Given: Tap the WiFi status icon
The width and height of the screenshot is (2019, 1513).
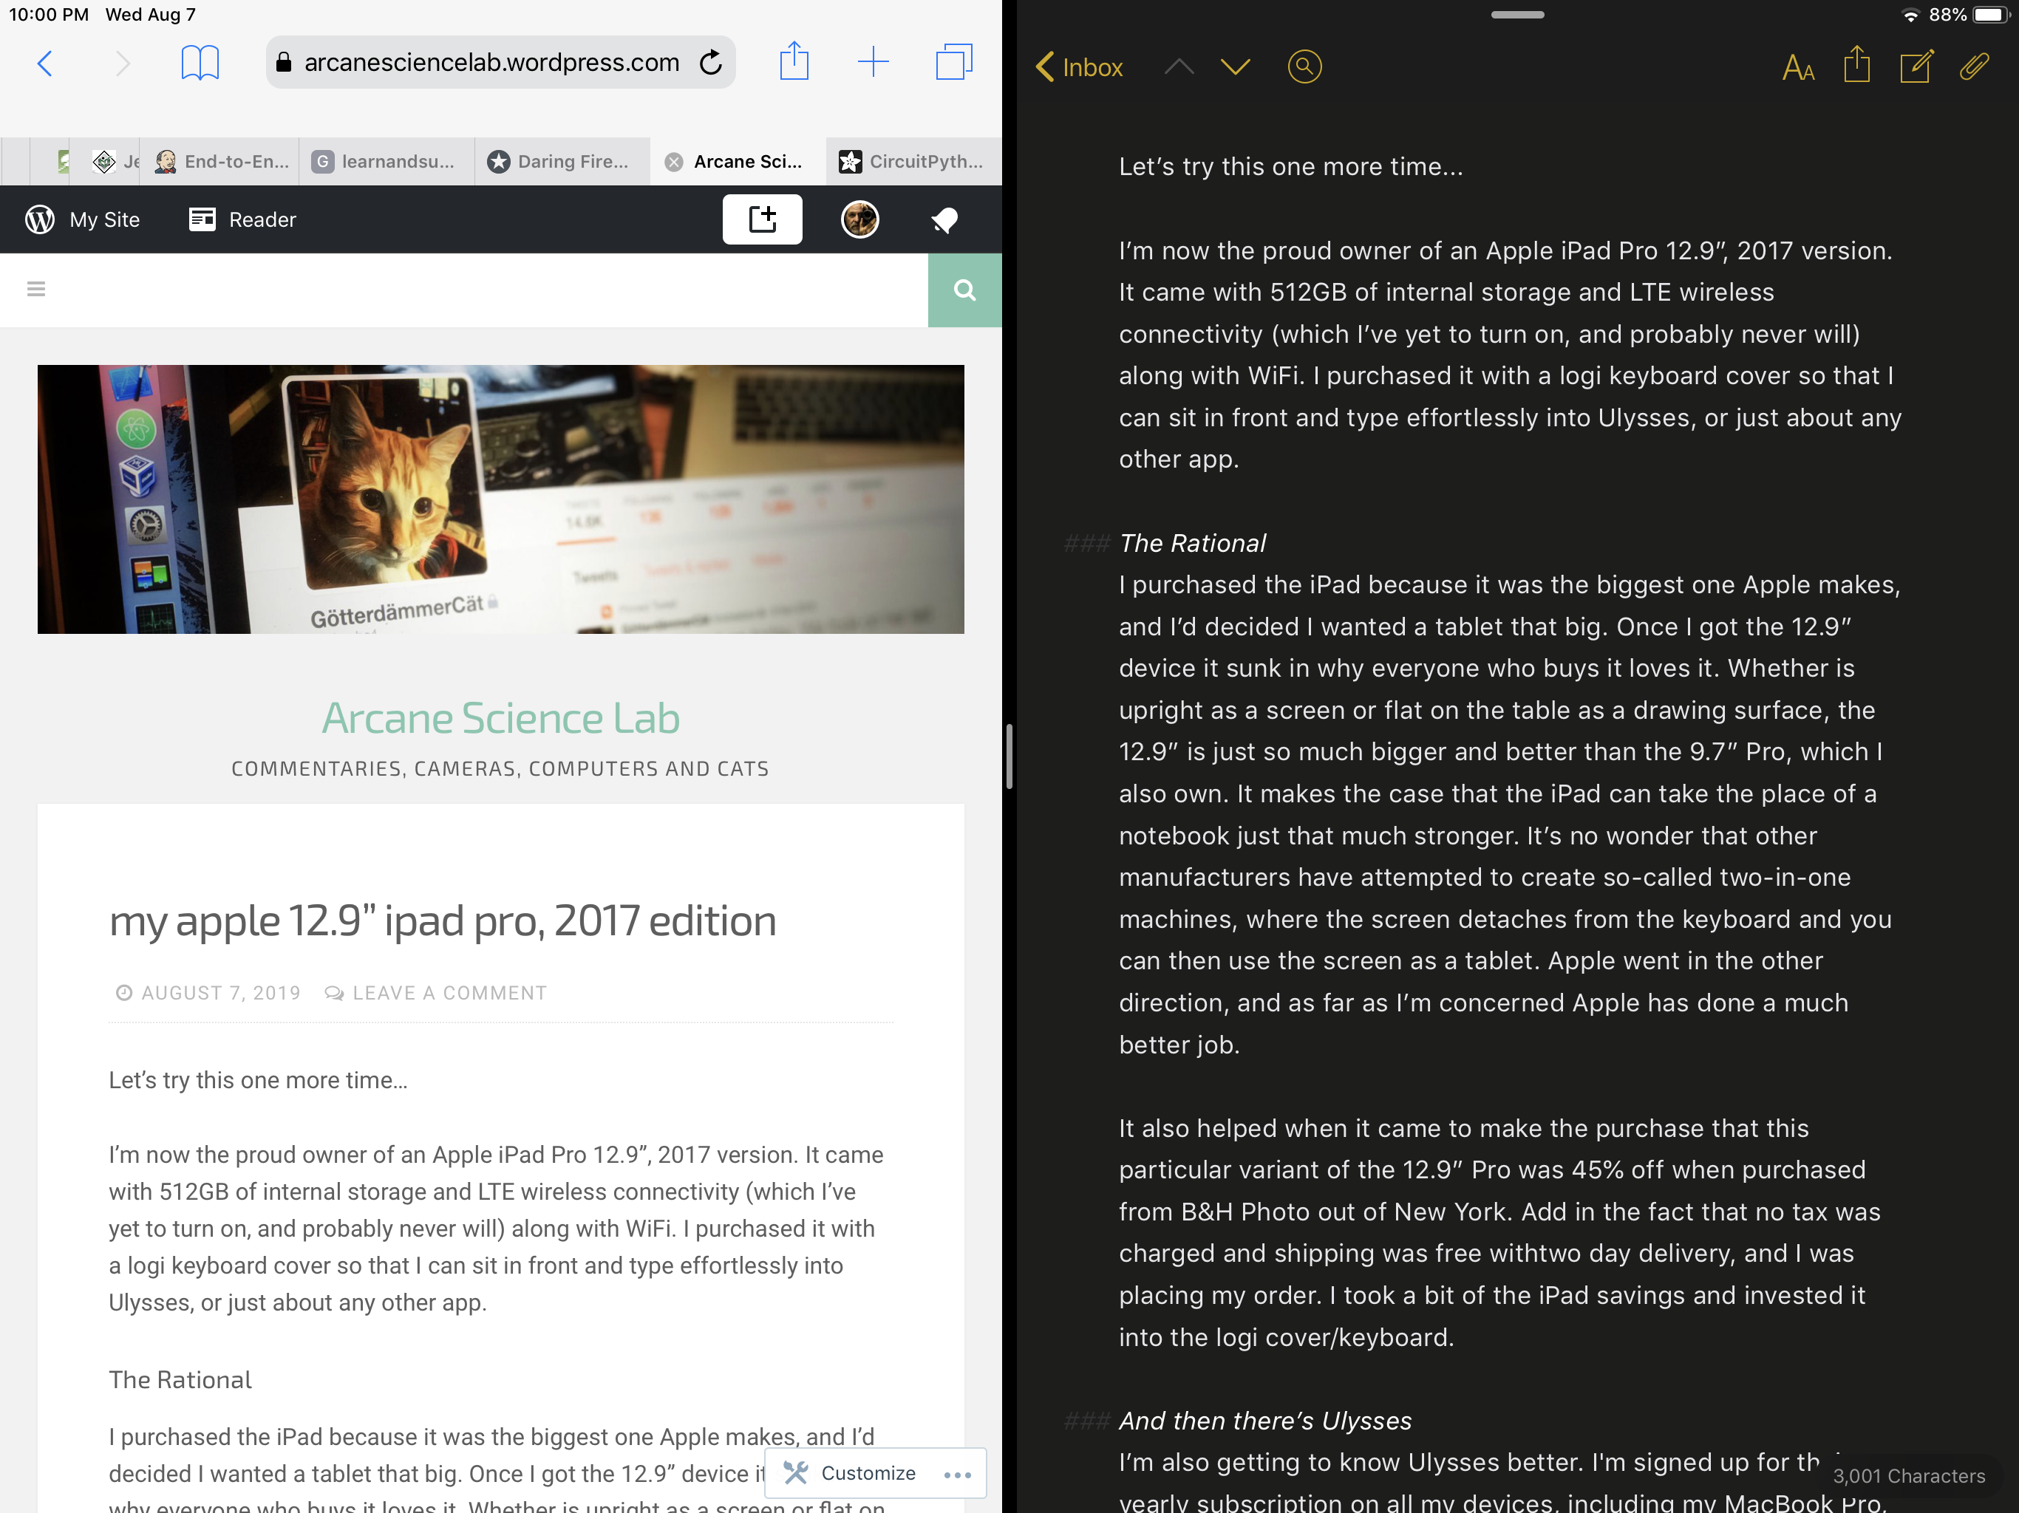Looking at the screenshot, I should pyautogui.click(x=1910, y=15).
